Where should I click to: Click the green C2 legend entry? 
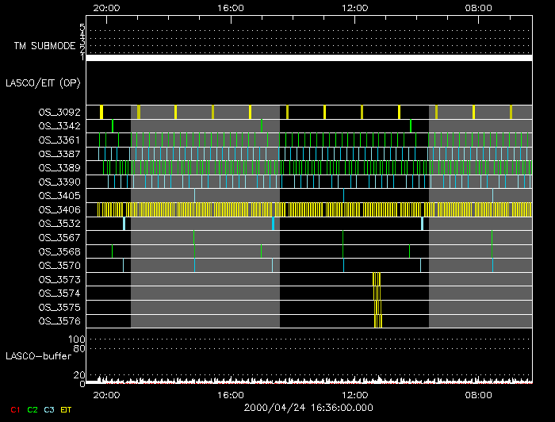[33, 409]
